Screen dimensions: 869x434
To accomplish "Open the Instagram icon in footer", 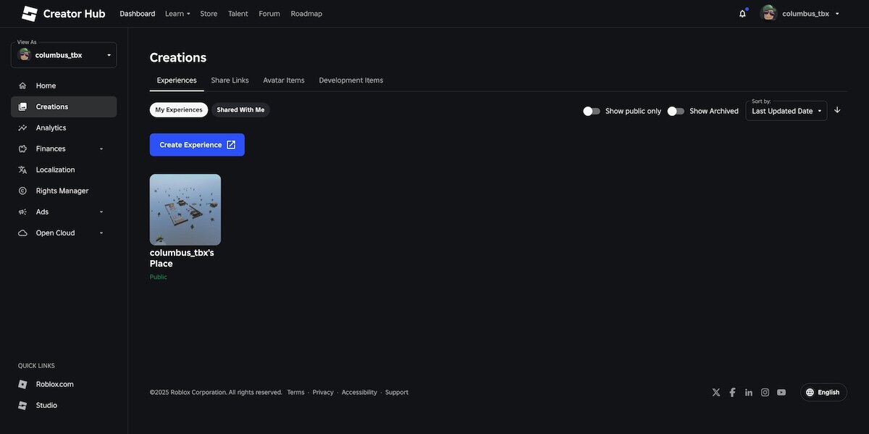I will [x=765, y=393].
